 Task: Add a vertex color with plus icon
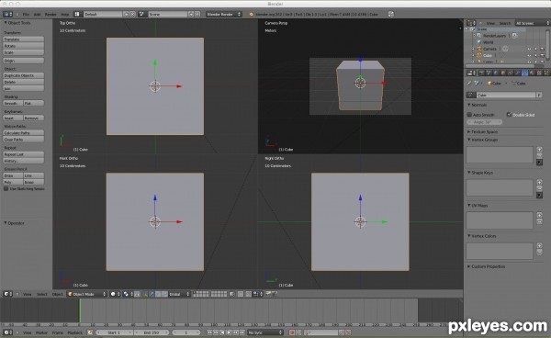539,245
